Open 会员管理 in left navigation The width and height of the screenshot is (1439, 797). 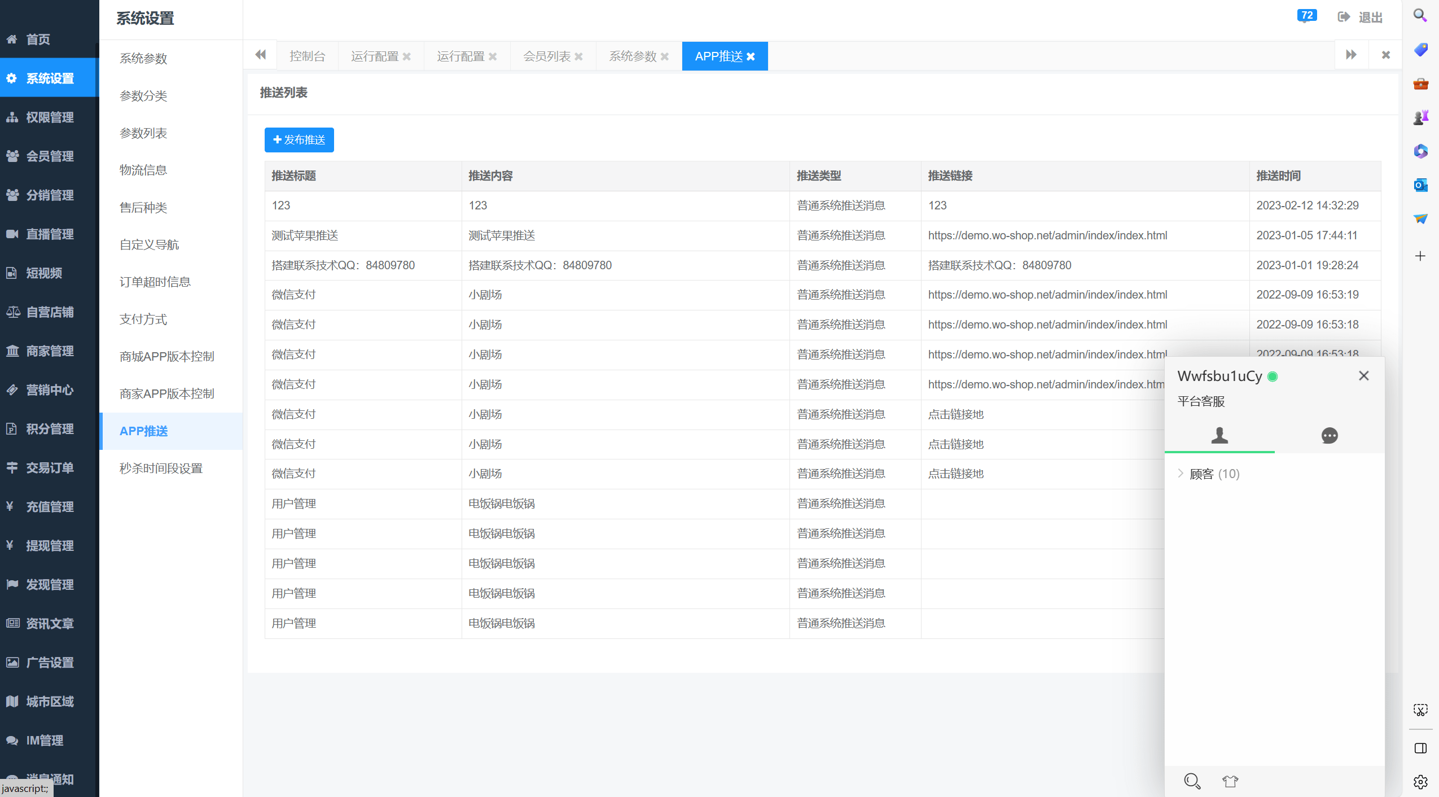pos(50,156)
